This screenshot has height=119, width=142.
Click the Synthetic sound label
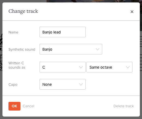coord(22,50)
